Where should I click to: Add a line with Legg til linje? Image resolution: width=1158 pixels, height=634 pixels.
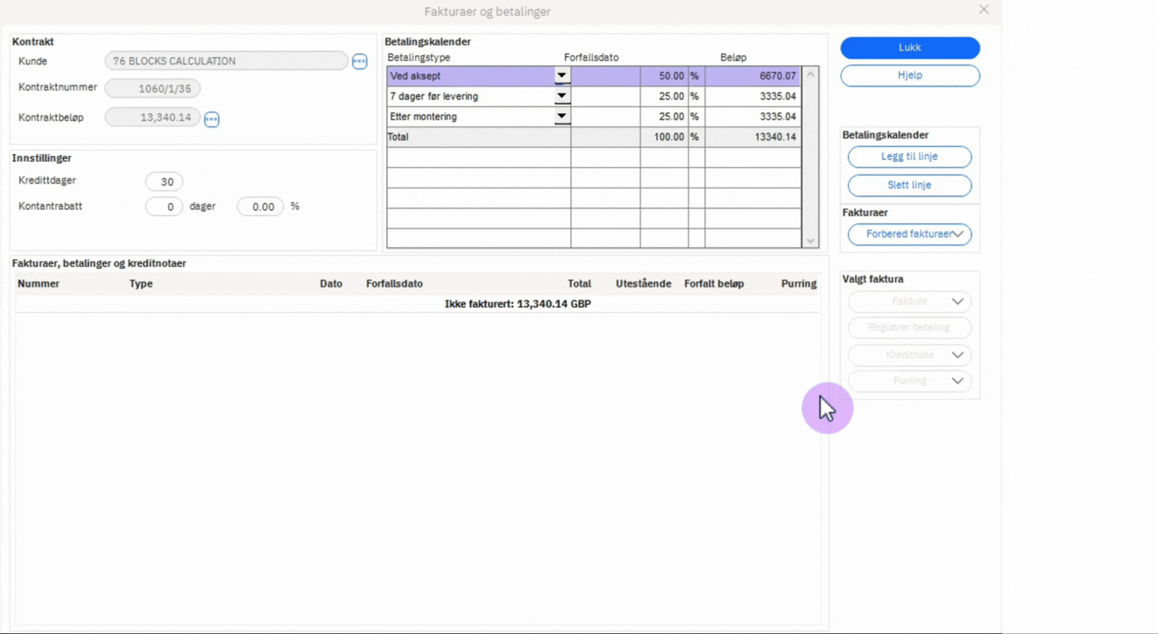pyautogui.click(x=909, y=157)
